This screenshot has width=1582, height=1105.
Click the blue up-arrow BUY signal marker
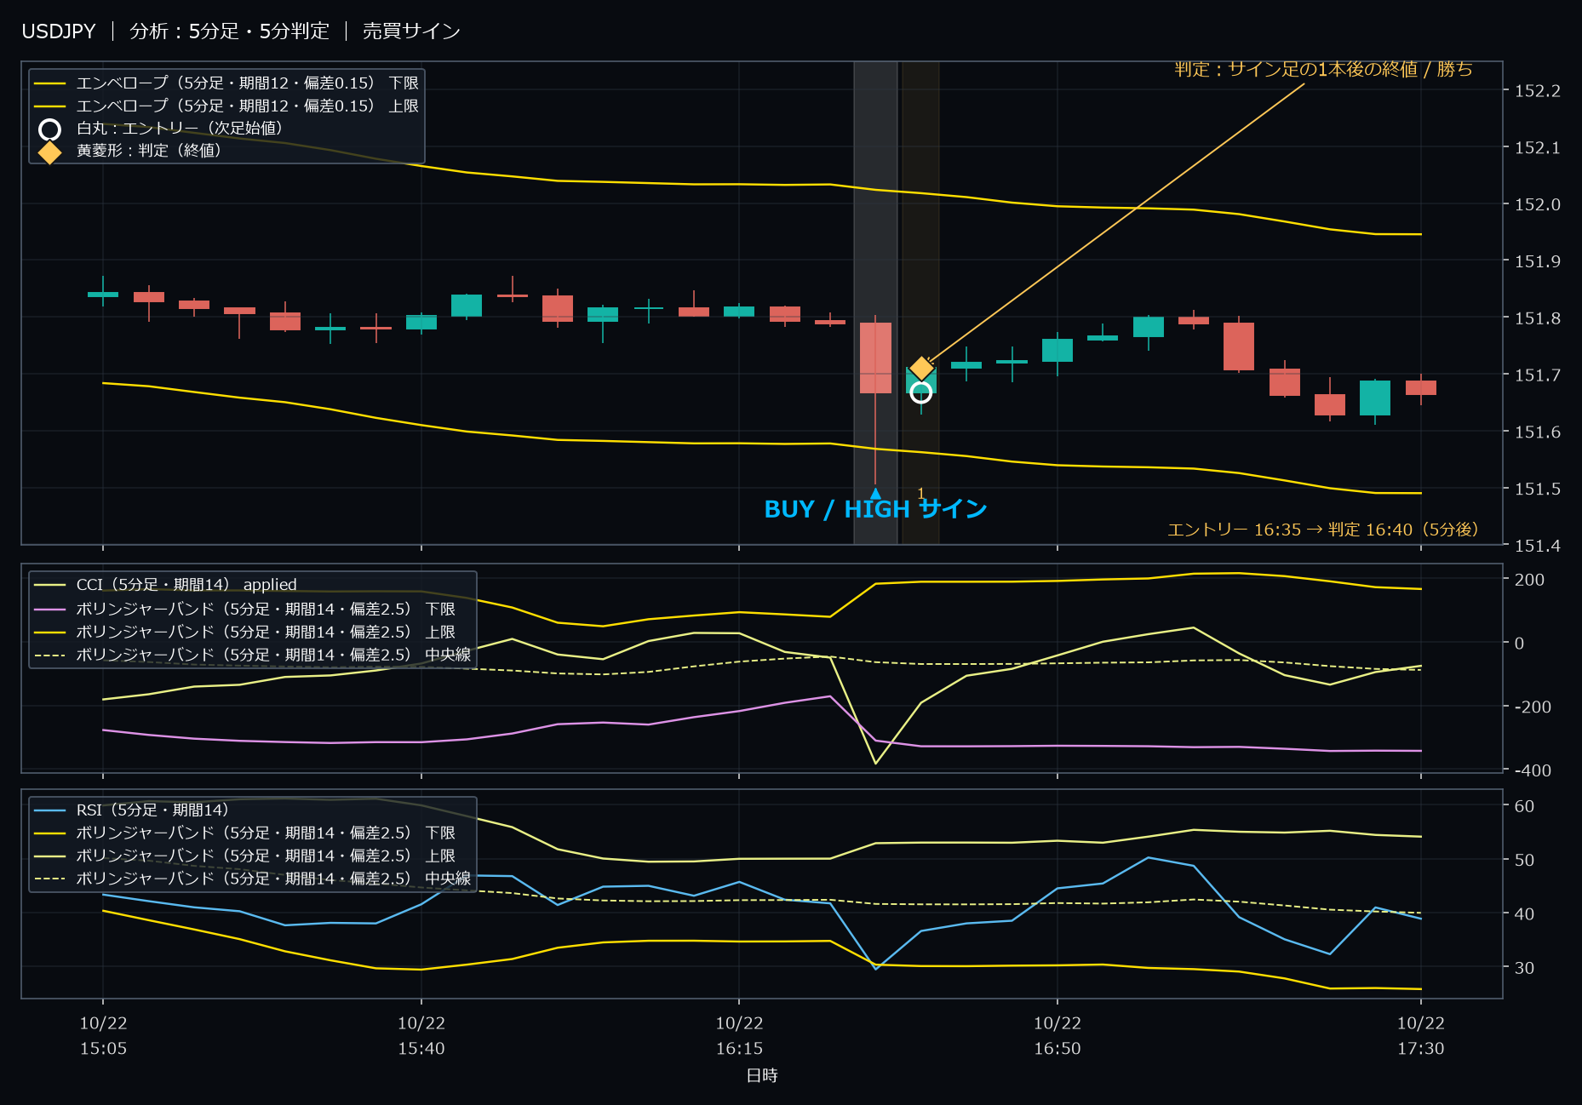[875, 493]
